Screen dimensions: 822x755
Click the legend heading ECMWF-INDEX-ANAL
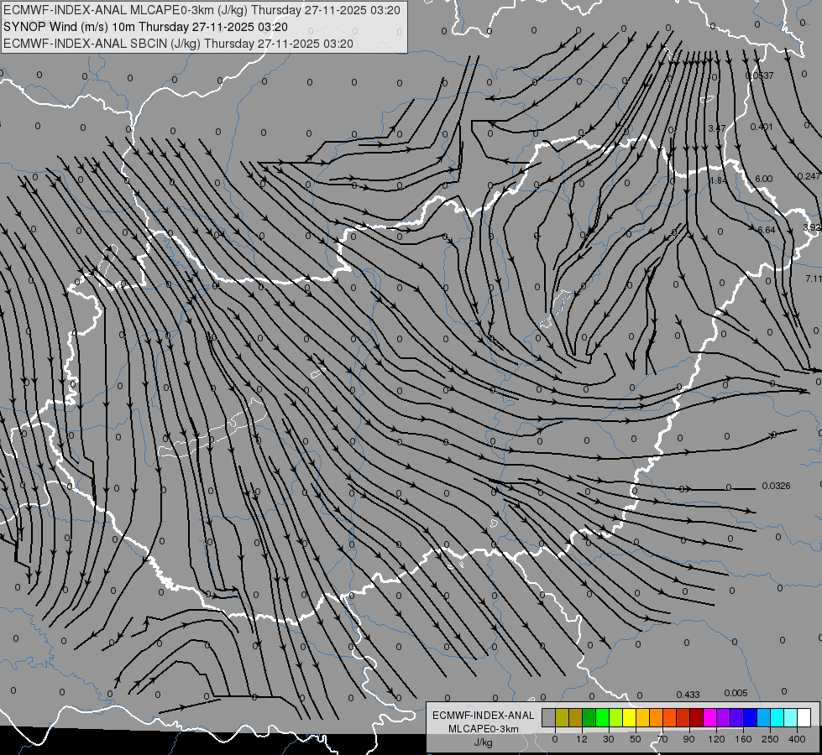point(484,716)
